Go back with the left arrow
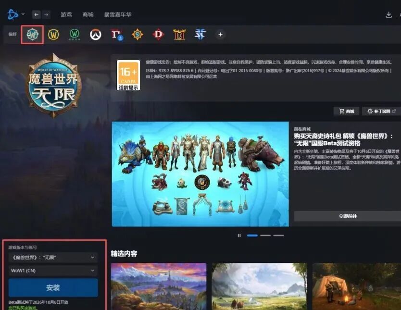 pyautogui.click(x=37, y=14)
